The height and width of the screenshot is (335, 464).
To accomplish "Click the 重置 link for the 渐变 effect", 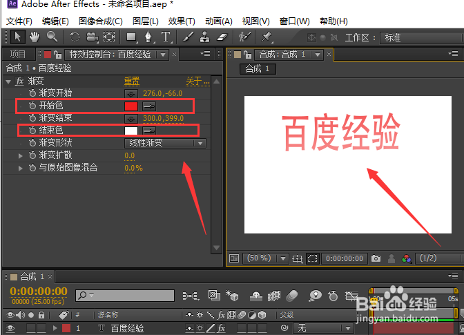I will 132,81.
